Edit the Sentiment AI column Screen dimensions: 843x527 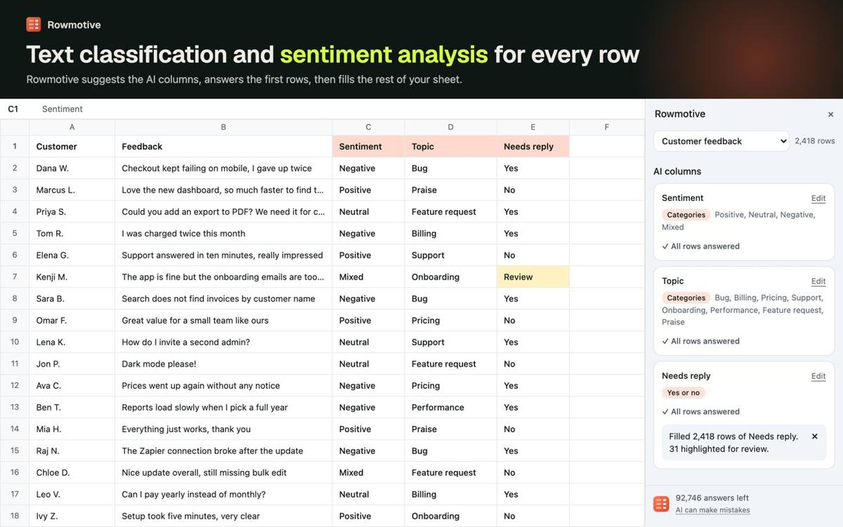[818, 199]
